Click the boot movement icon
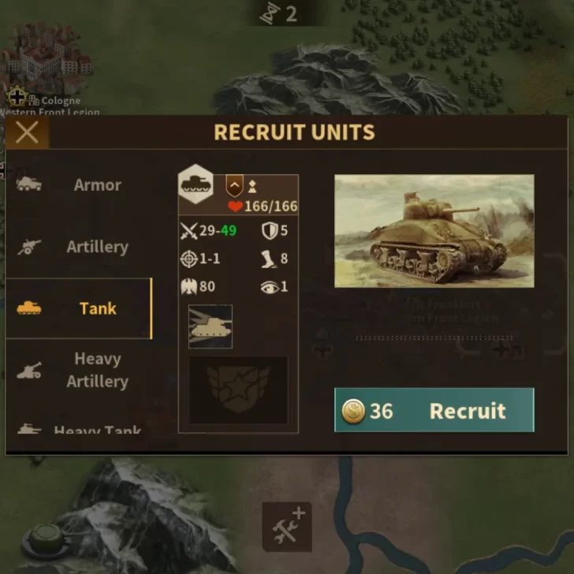Image resolution: width=574 pixels, height=574 pixels. (x=269, y=259)
